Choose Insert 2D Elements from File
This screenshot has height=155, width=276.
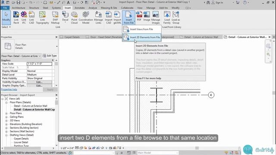click(142, 37)
